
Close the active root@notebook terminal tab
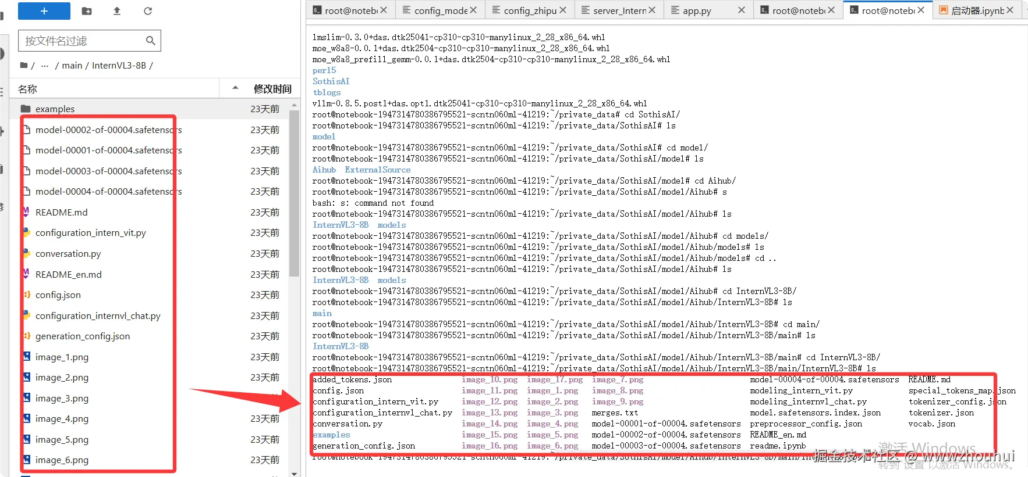(x=921, y=10)
